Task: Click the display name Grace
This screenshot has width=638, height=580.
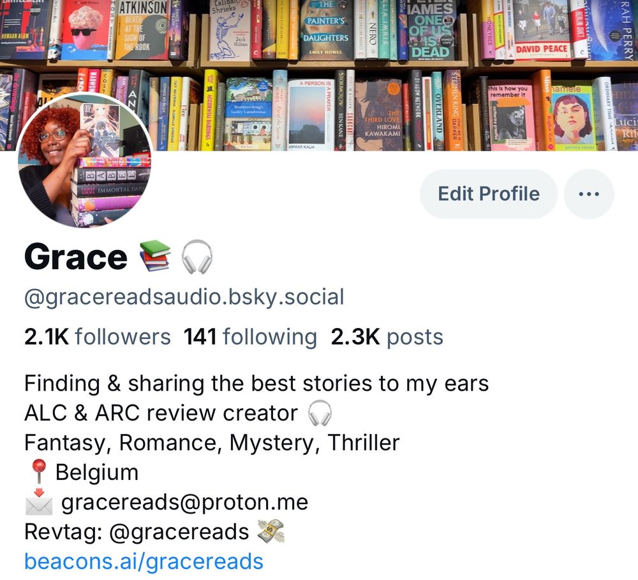Action: tap(76, 257)
